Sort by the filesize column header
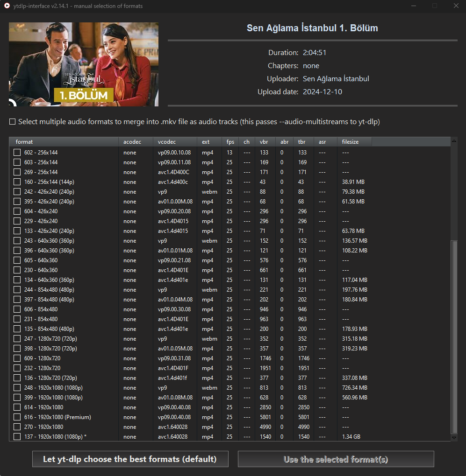Screen dimensions: 466x476 coord(354,142)
